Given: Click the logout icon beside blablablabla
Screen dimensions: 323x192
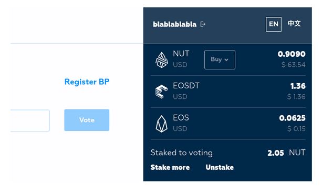Looking at the screenshot, I should coord(203,24).
